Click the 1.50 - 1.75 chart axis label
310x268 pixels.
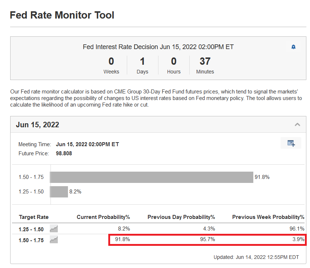click(31, 177)
